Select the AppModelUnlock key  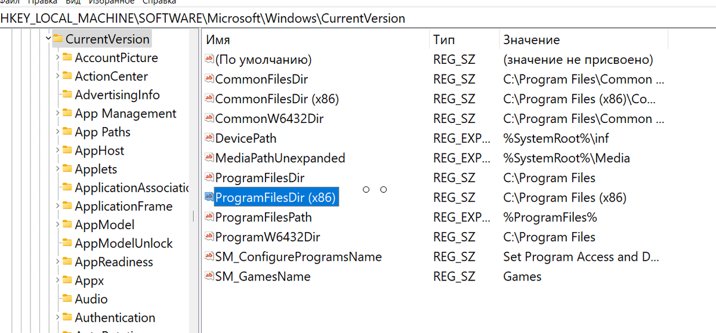point(124,243)
